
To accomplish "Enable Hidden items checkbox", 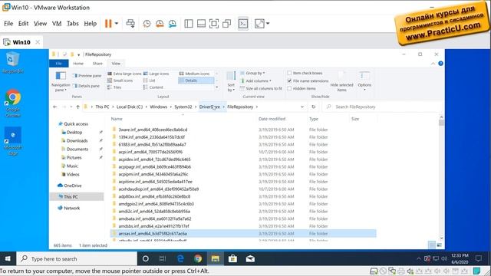I will pos(289,89).
